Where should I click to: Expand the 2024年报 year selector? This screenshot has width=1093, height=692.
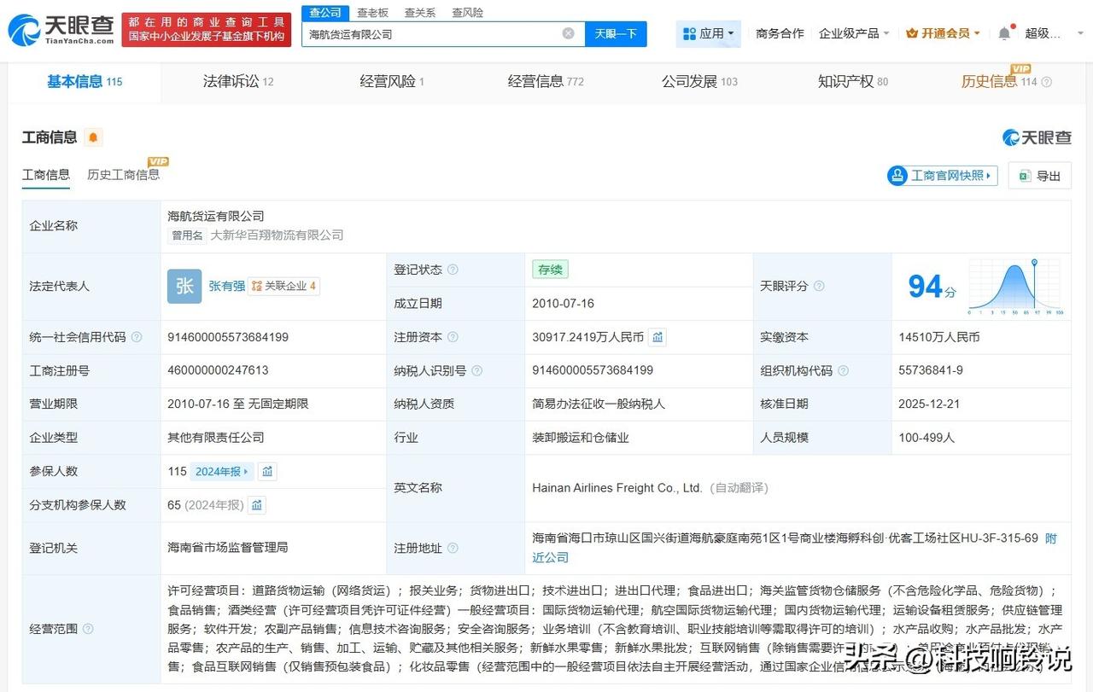coord(222,471)
